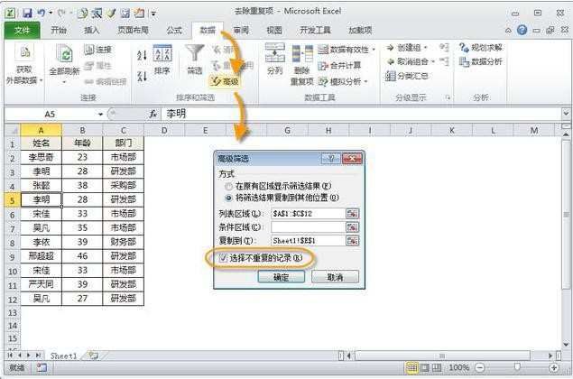Open Get External Data icon
This screenshot has width=573, height=379.
24,52
